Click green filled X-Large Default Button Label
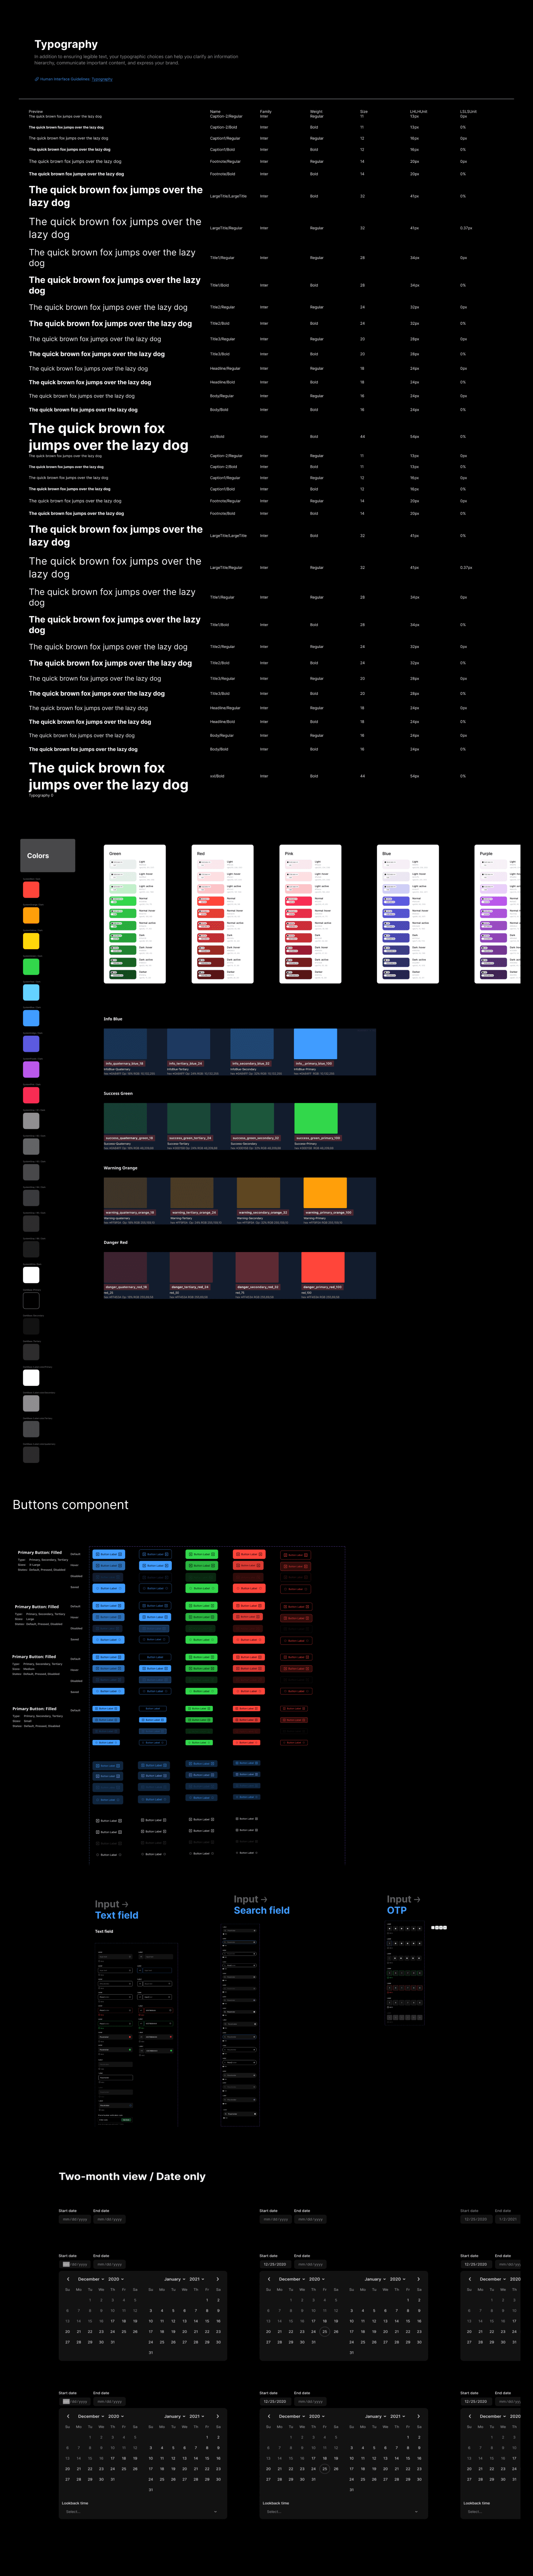 202,1554
